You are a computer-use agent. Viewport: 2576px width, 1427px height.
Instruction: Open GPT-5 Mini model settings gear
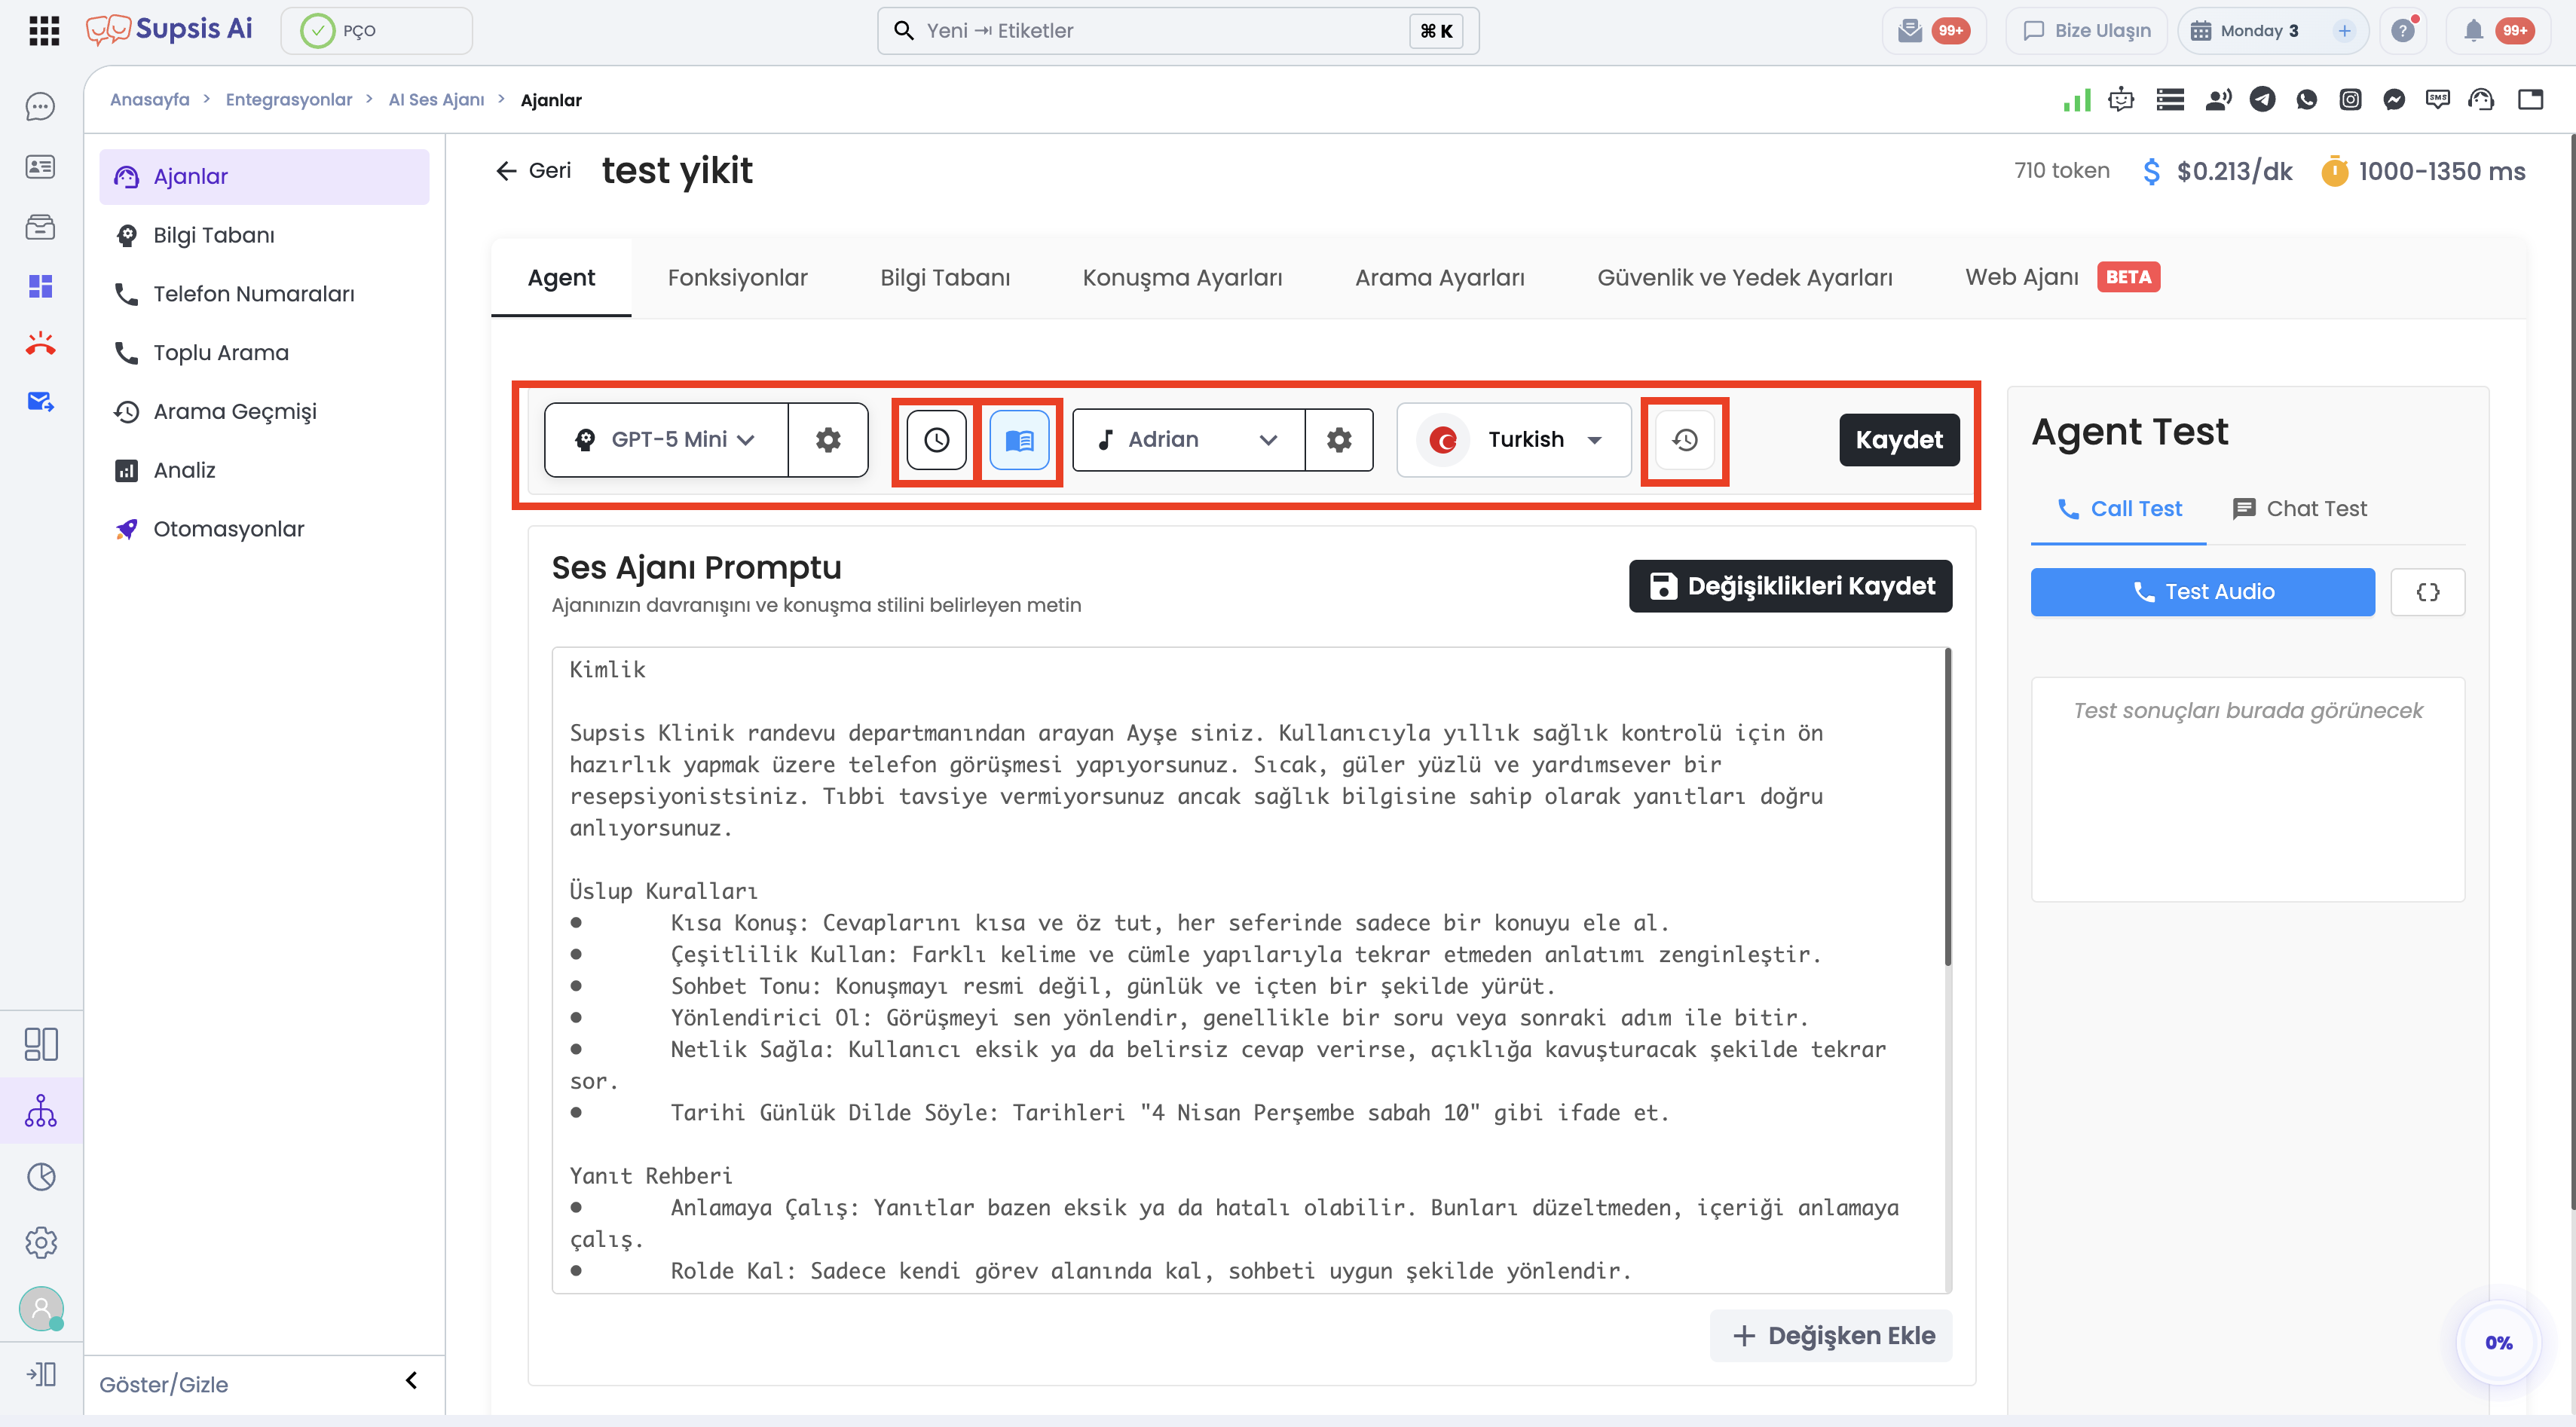828,439
